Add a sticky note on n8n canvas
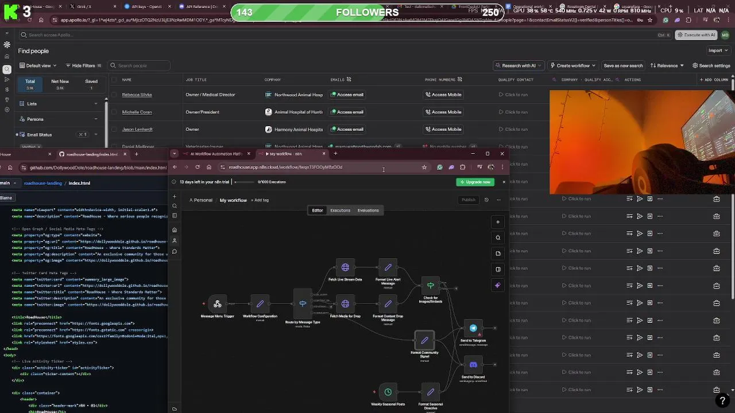Screen dimensions: 735x413 (x=498, y=254)
